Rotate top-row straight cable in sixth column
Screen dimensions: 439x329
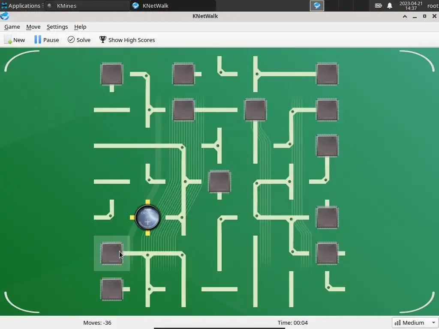click(291, 74)
